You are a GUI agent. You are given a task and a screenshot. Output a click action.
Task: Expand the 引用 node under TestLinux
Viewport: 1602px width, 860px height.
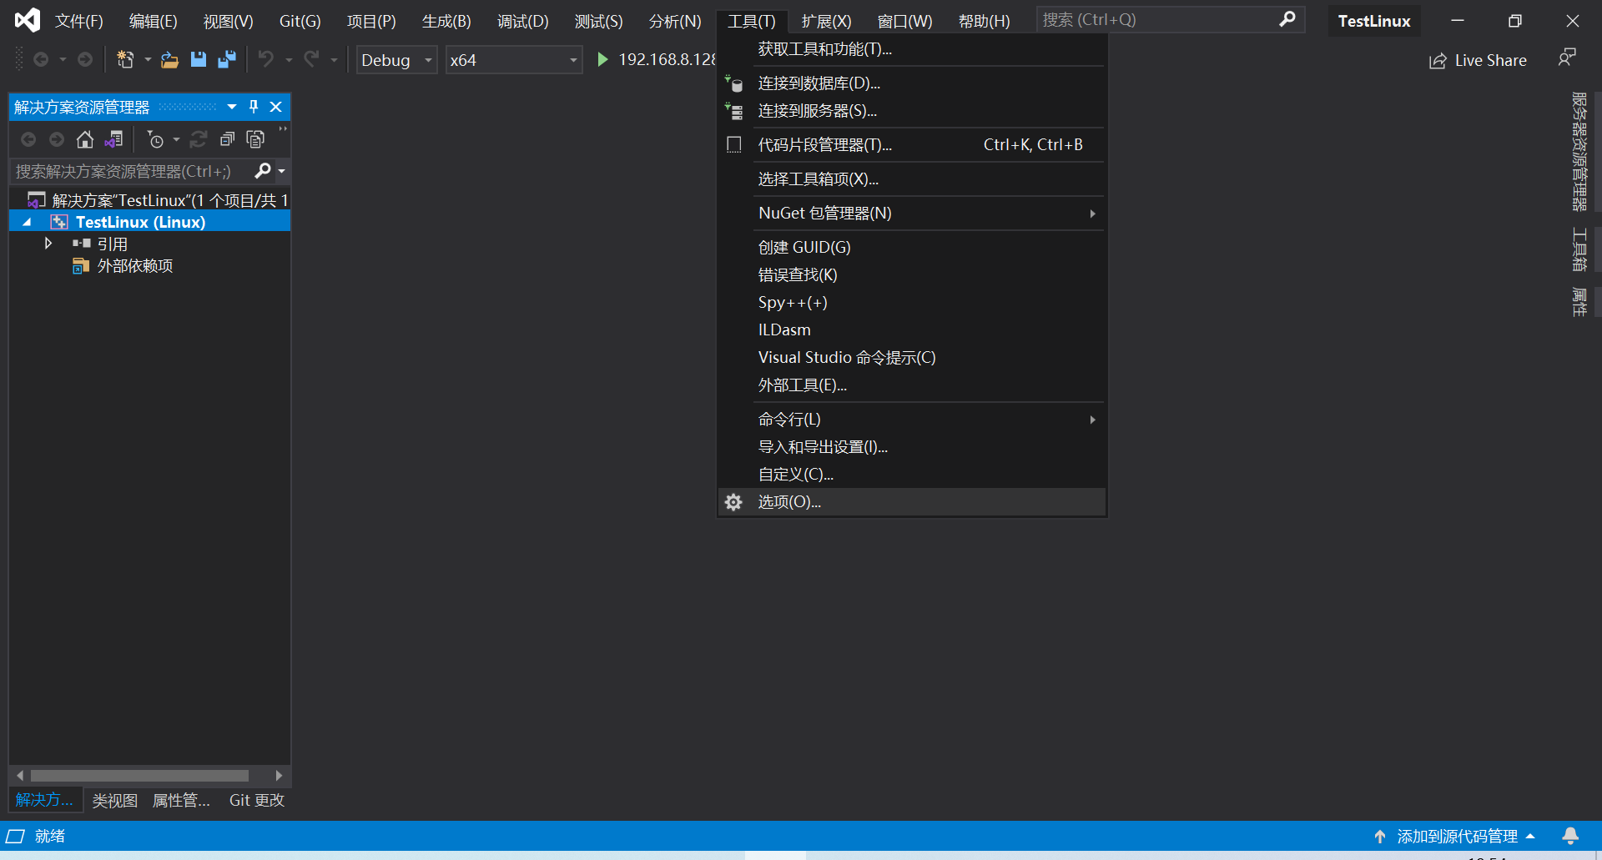coord(48,243)
